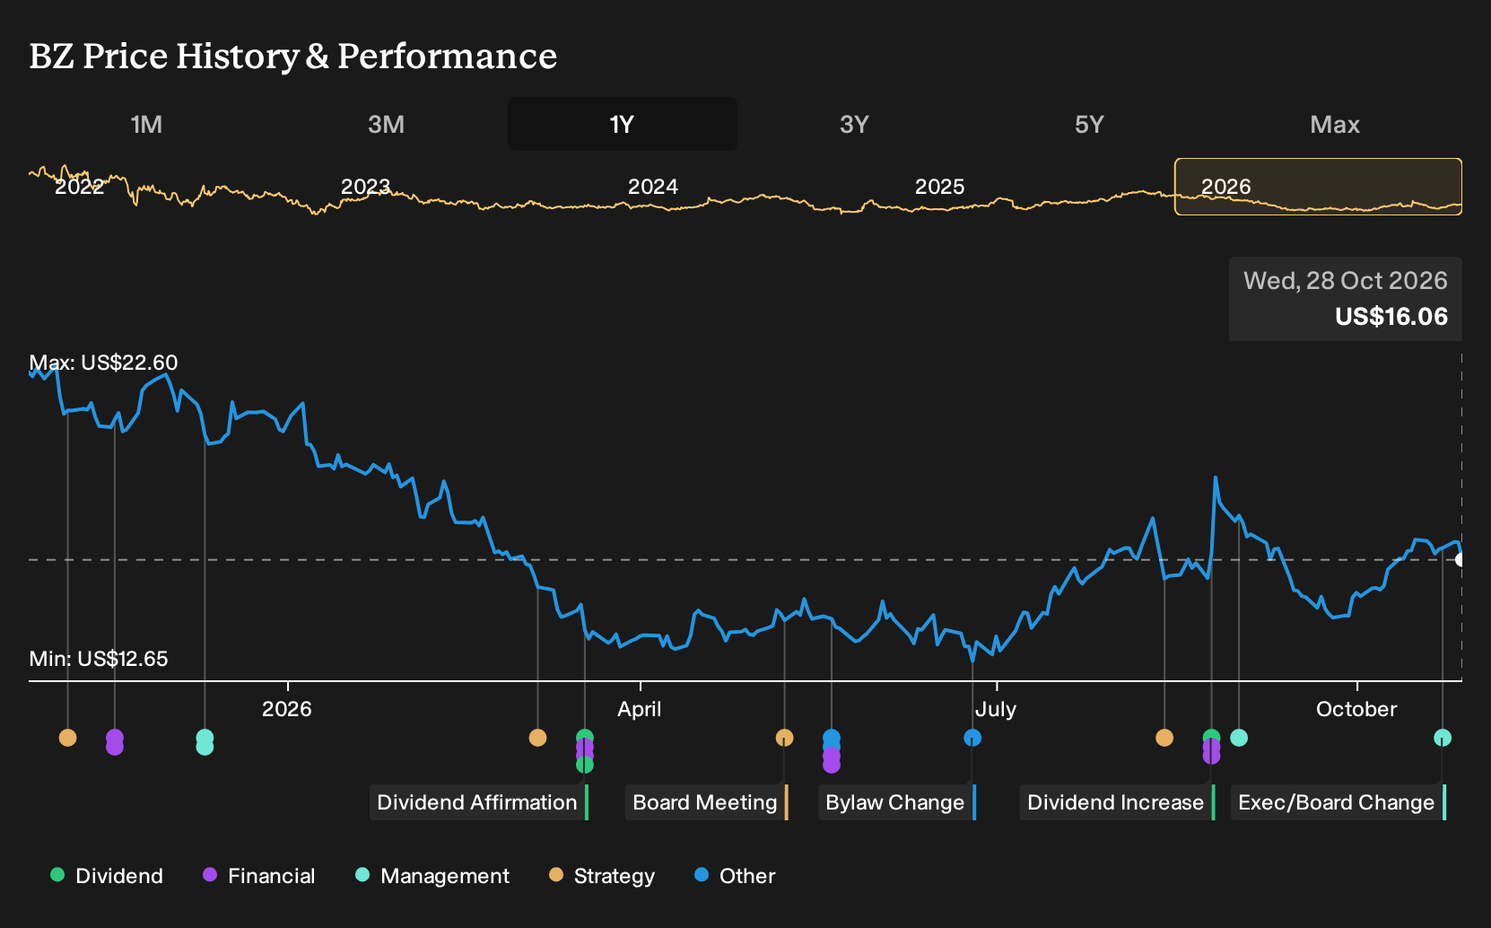
Task: Open the Dividend Increase event label
Action: 1118,802
